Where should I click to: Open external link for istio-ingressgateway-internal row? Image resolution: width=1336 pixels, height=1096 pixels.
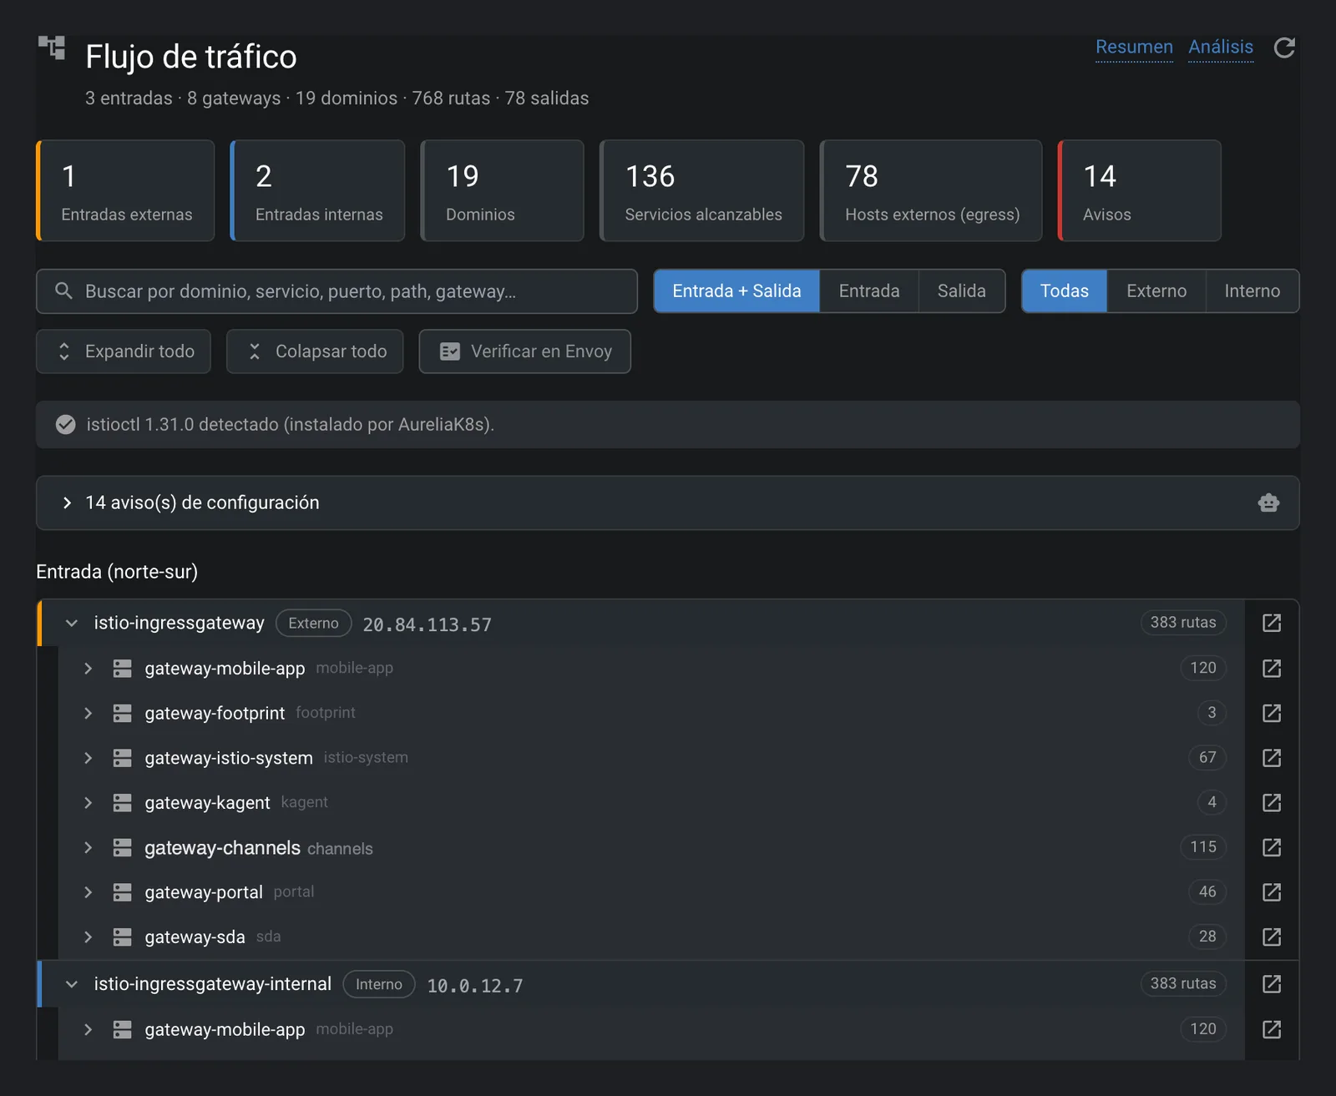click(1272, 984)
